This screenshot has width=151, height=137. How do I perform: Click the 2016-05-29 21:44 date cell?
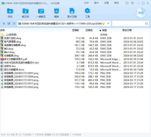[x=133, y=59]
